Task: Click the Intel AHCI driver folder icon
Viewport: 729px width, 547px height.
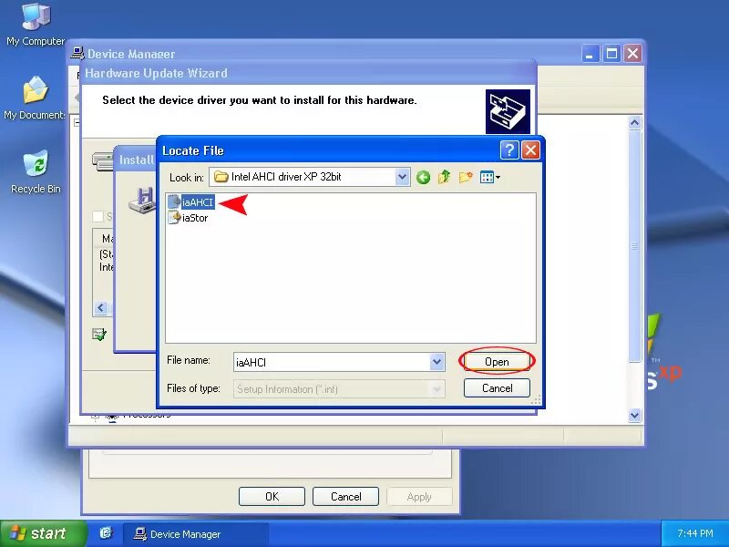Action: pos(221,177)
